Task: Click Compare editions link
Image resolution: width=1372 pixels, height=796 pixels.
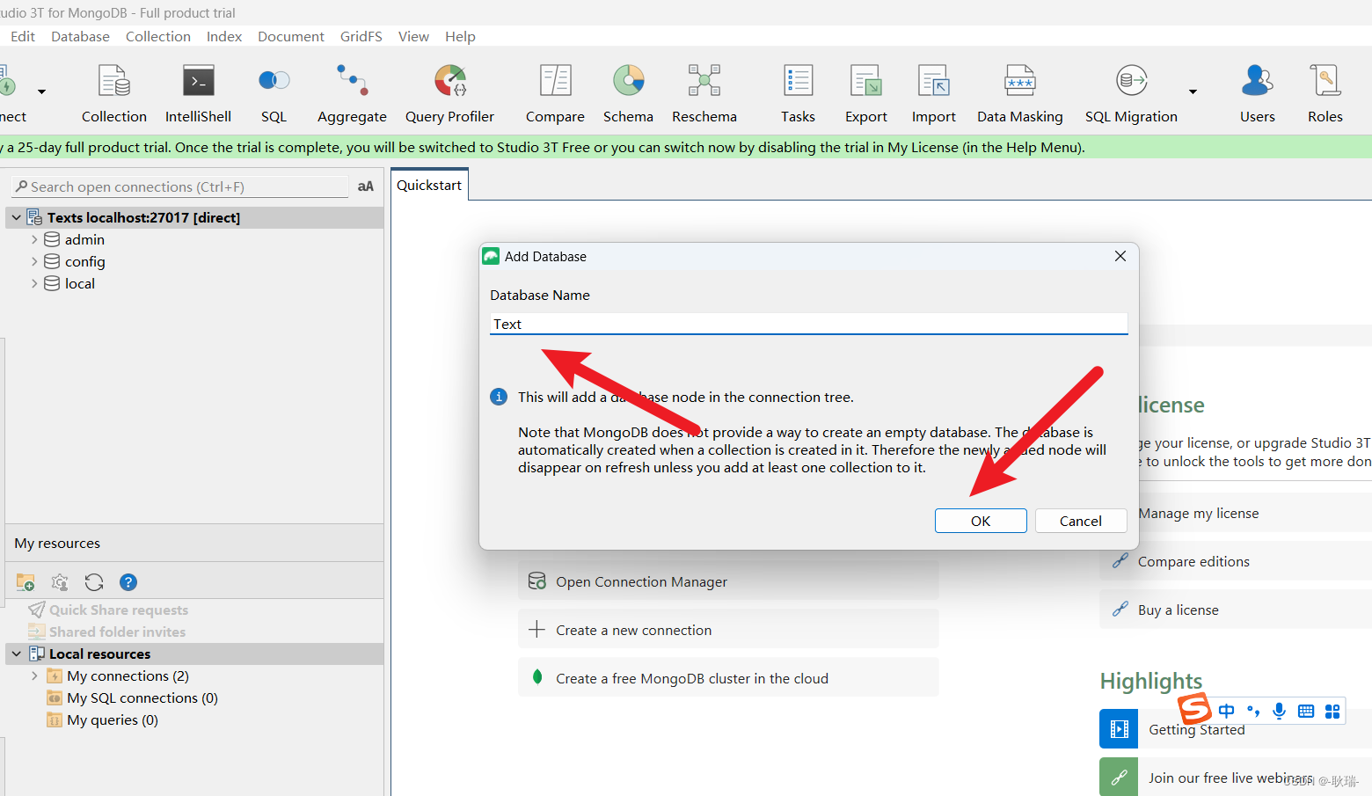Action: pyautogui.click(x=1193, y=561)
